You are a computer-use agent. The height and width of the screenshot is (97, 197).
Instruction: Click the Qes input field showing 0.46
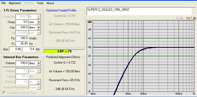pos(15,49)
